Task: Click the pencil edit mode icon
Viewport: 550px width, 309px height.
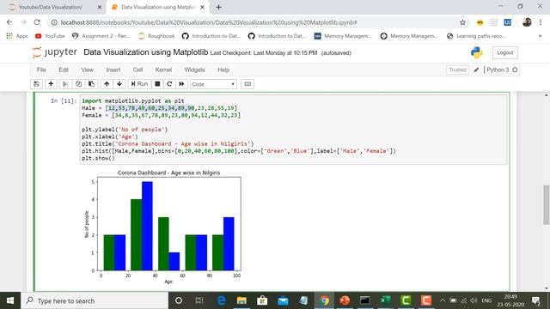Action: [x=476, y=70]
